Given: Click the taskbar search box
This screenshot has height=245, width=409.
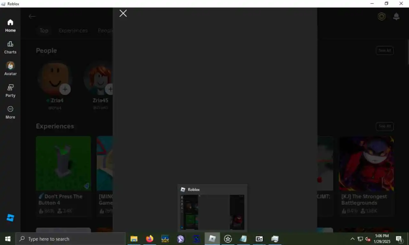Looking at the screenshot, I should click(x=70, y=239).
